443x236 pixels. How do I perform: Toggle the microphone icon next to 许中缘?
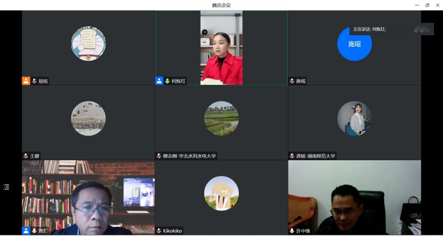tap(292, 231)
